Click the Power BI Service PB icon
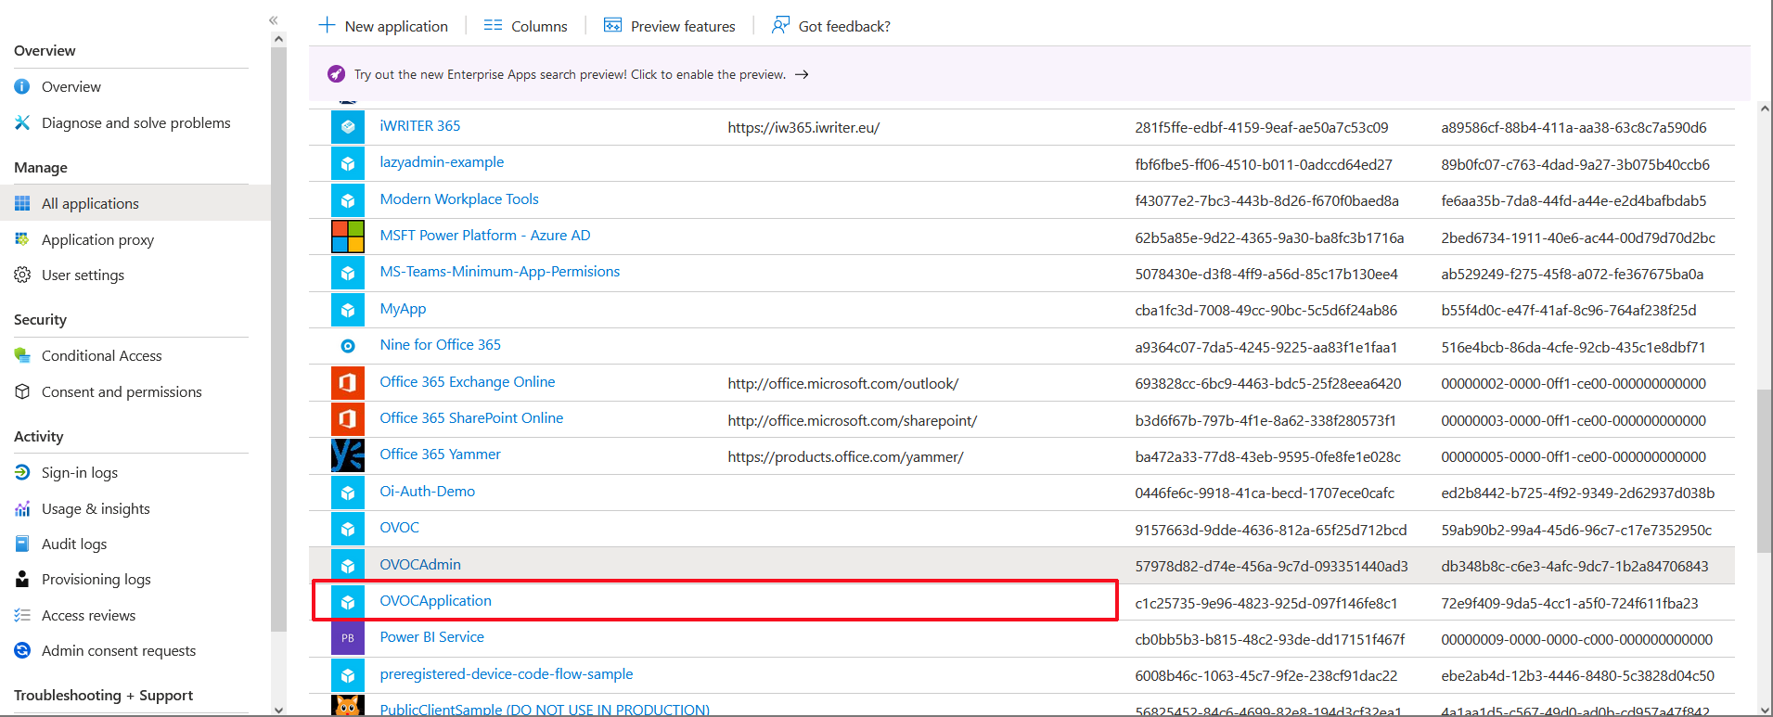 pyautogui.click(x=348, y=638)
